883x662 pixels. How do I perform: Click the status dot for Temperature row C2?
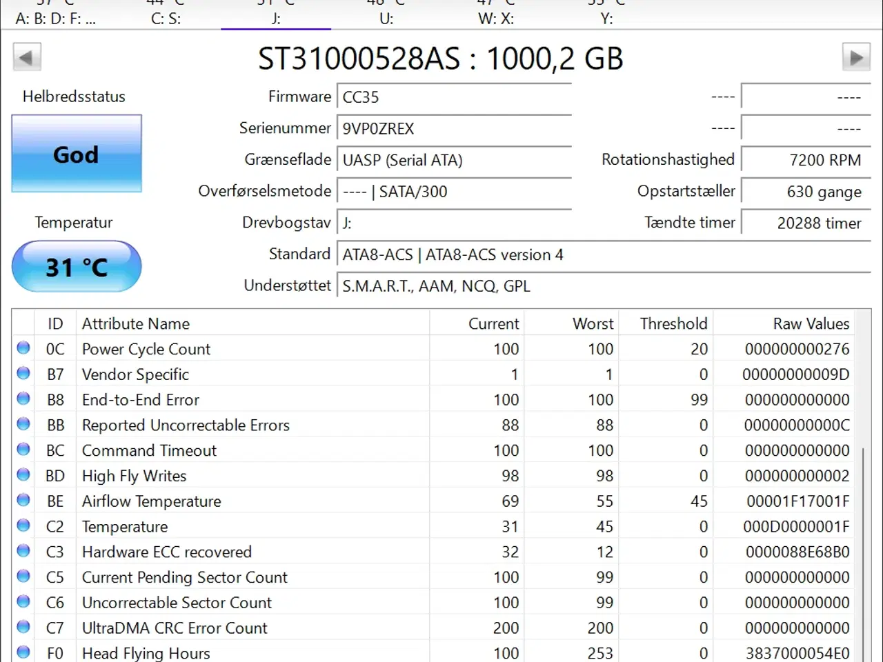[23, 525]
